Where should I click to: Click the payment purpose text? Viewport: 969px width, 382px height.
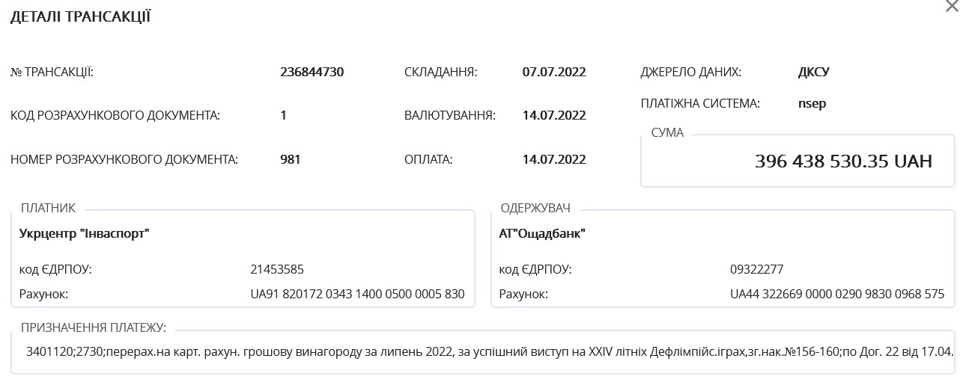point(488,351)
